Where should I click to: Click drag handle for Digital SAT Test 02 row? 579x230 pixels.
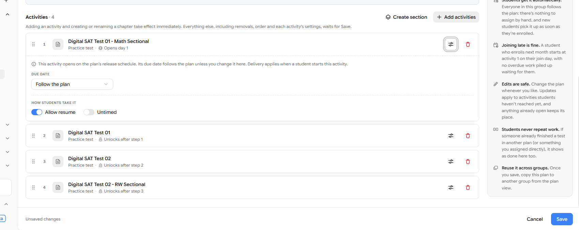[x=33, y=162]
